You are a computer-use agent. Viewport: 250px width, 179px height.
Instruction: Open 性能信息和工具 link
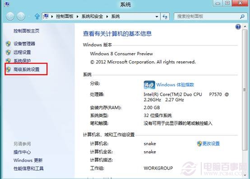point(28,169)
